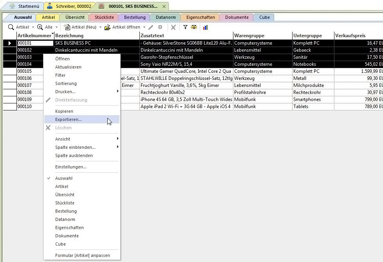Open the Eigenschaften tab
This screenshot has height=262, width=383.
(201, 17)
